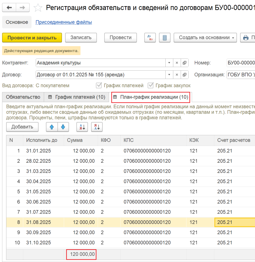Click the КЭК column header
The width and height of the screenshot is (255, 262).
[200, 140]
